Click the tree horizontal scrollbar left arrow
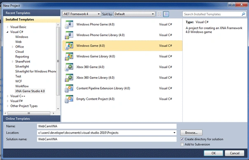Image resolution: width=249 pixels, height=160 pixels. (5, 113)
